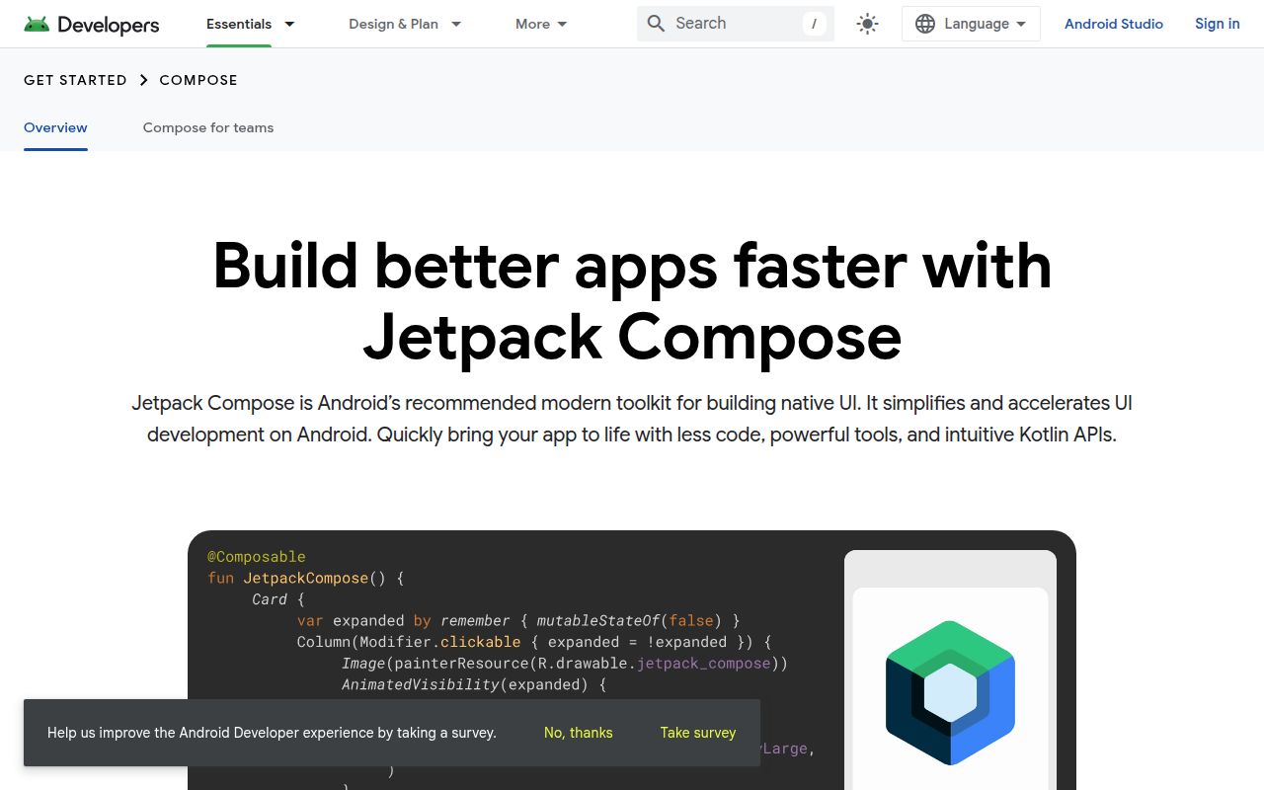Viewport: 1264px width, 790px height.
Task: Click the Take survey button
Action: pos(698,733)
